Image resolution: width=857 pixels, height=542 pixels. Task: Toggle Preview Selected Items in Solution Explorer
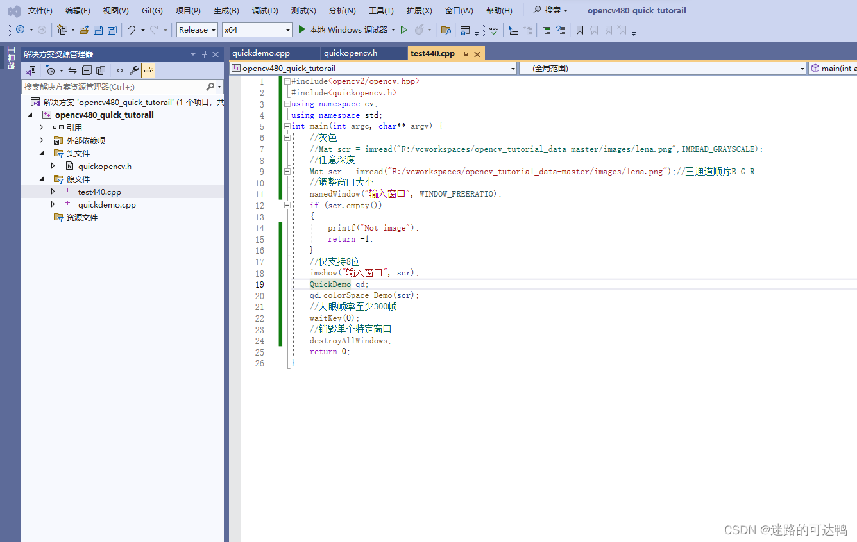coord(148,70)
